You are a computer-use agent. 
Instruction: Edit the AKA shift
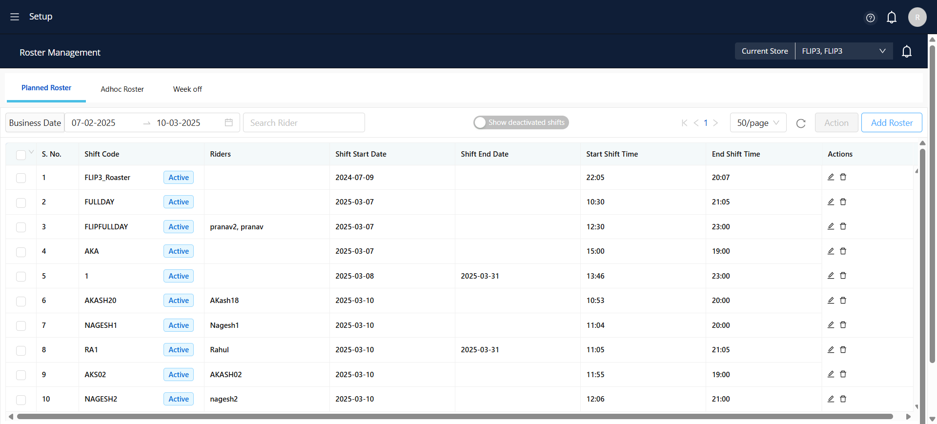(831, 251)
